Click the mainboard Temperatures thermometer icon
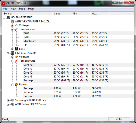The width and height of the screenshot is (136, 123). click(16, 29)
